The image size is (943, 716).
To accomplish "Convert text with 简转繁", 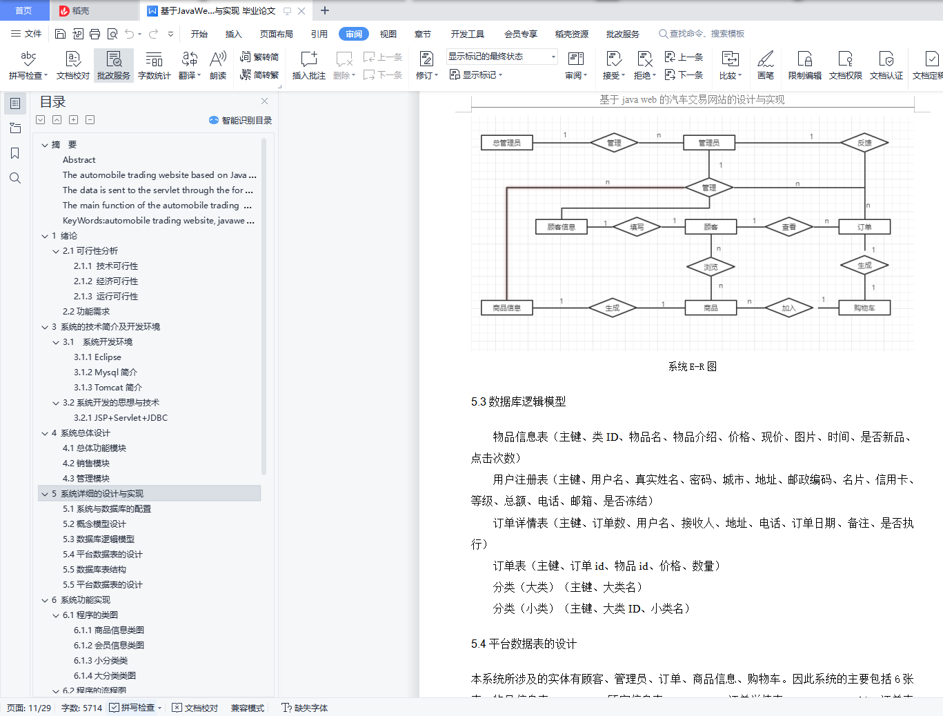I will coord(259,75).
